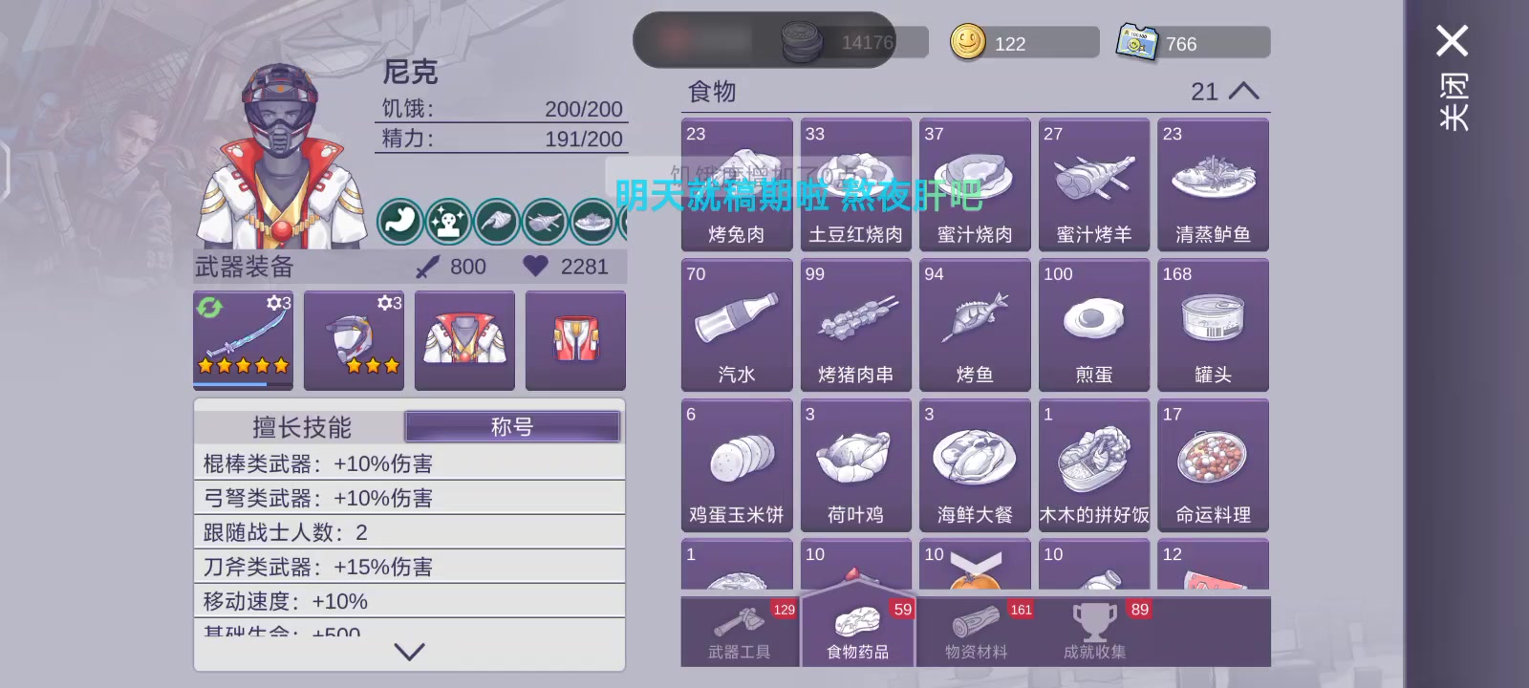Tap the equipped blue sword weapon slot
This screenshot has height=688, width=1529.
(x=243, y=340)
